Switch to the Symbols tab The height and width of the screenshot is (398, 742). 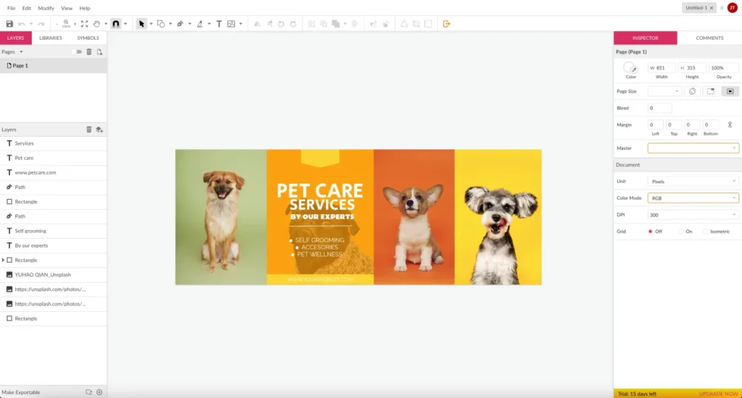[88, 38]
